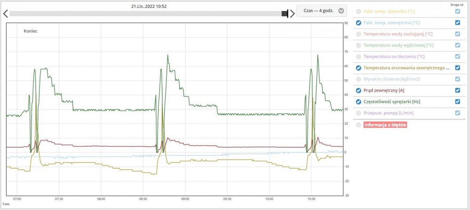The image size is (470, 210).
Task: Enable the 'Wysokie ciśnienie' series circle
Action: [359, 79]
